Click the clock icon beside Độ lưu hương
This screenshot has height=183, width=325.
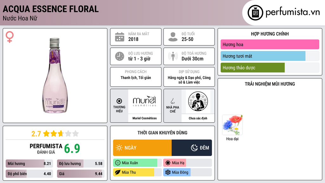[x=120, y=56]
